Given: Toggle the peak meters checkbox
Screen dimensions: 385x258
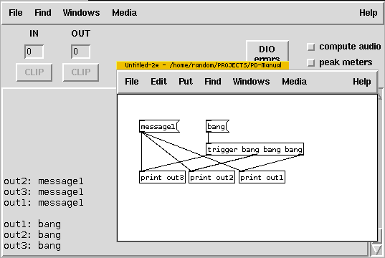Looking at the screenshot, I should [x=311, y=63].
